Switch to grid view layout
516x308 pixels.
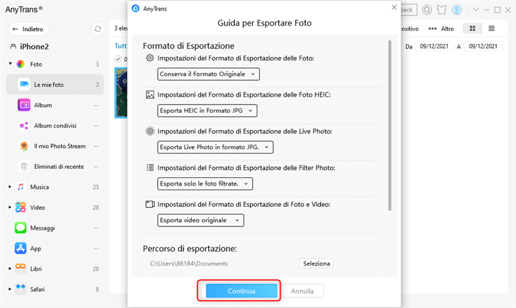pos(473,28)
